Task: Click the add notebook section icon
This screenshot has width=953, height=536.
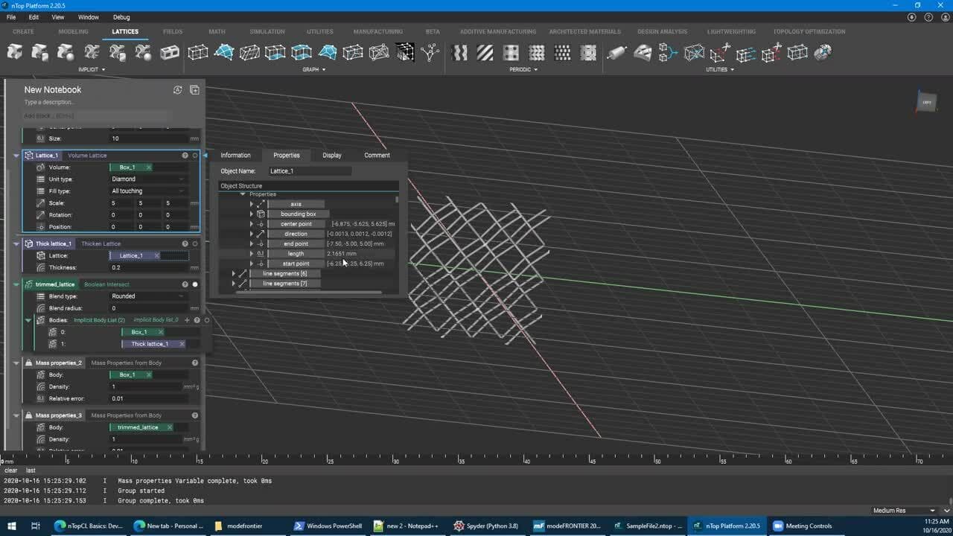Action: click(194, 90)
